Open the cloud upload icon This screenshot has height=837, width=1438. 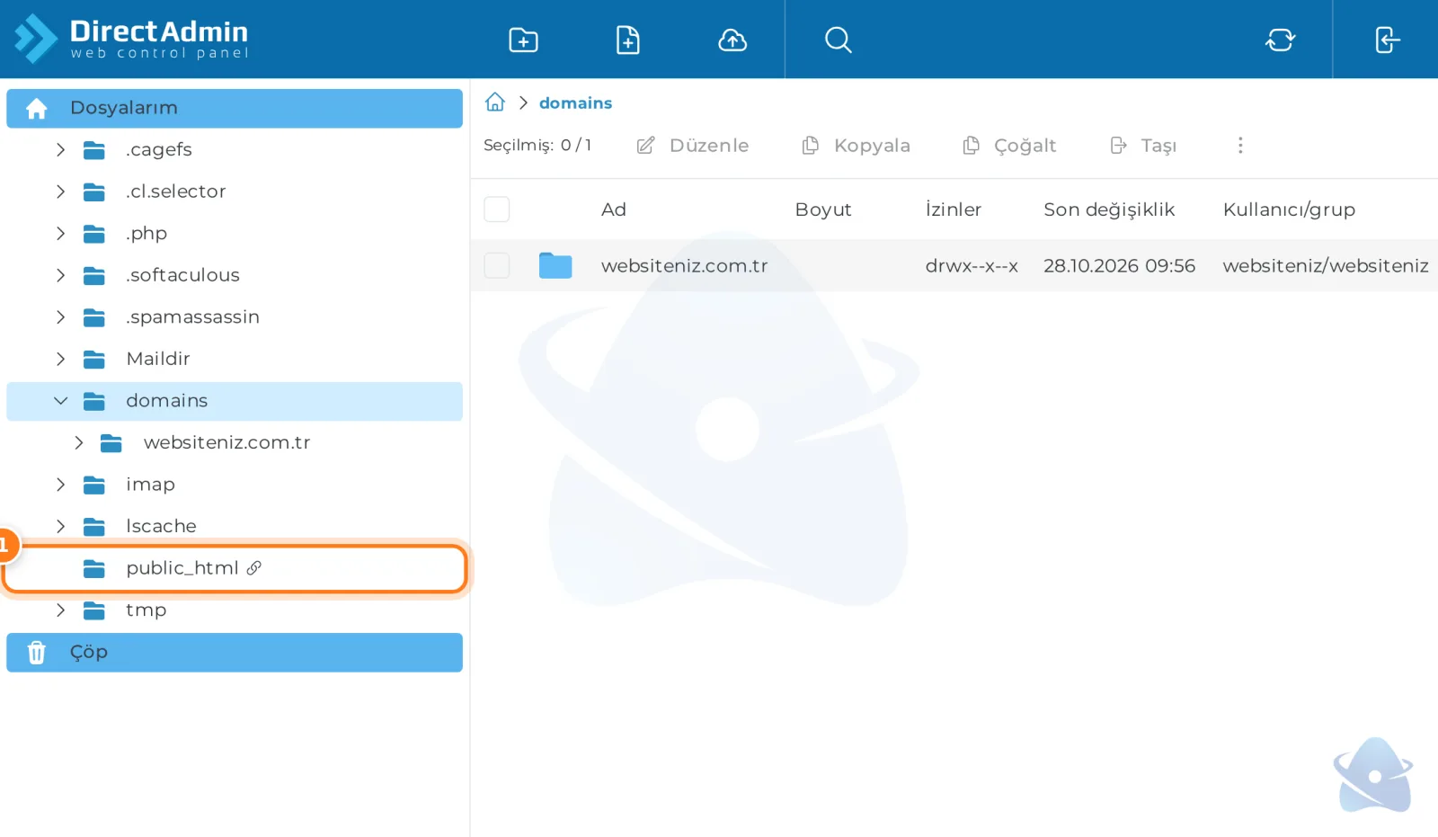tap(732, 40)
